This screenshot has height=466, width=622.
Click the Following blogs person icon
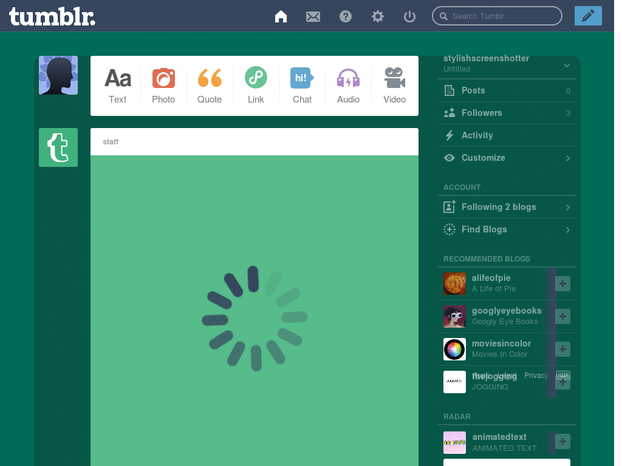point(449,206)
